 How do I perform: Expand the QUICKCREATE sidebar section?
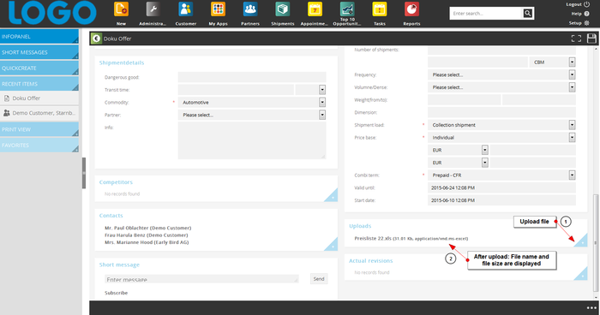(39, 68)
